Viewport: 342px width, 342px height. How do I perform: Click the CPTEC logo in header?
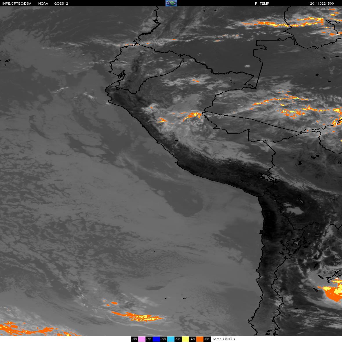pyautogui.click(x=171, y=3)
